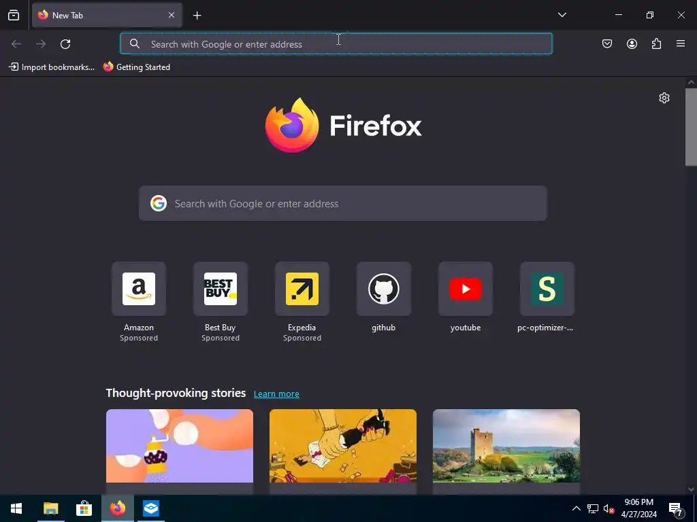Click the Thought-provoking stories heading
Screen dimensions: 697x522
pyautogui.click(x=176, y=394)
